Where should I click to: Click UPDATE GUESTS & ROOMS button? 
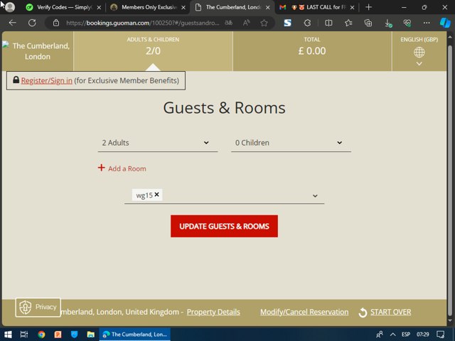pyautogui.click(x=224, y=226)
